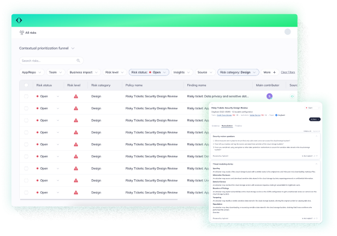Click the All risks icon
The height and width of the screenshot is (236, 337).
click(21, 33)
